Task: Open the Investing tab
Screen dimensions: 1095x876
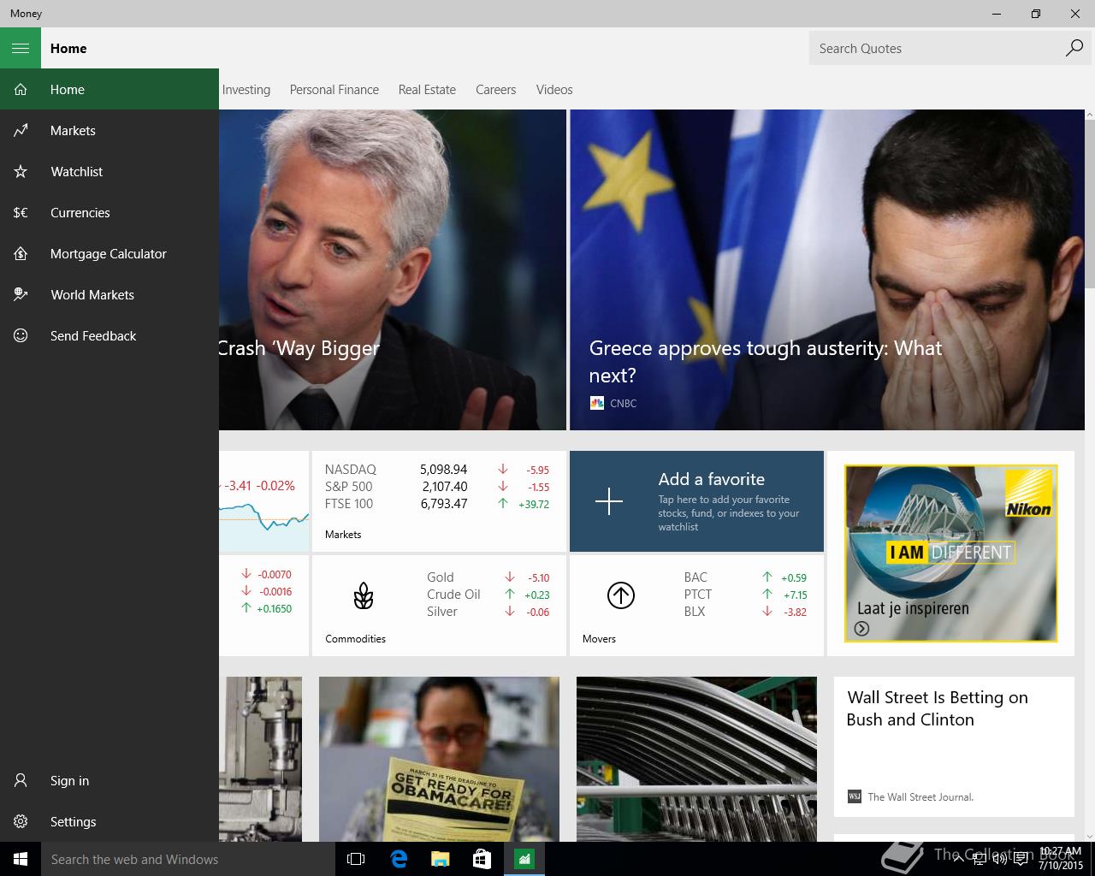Action: [246, 89]
